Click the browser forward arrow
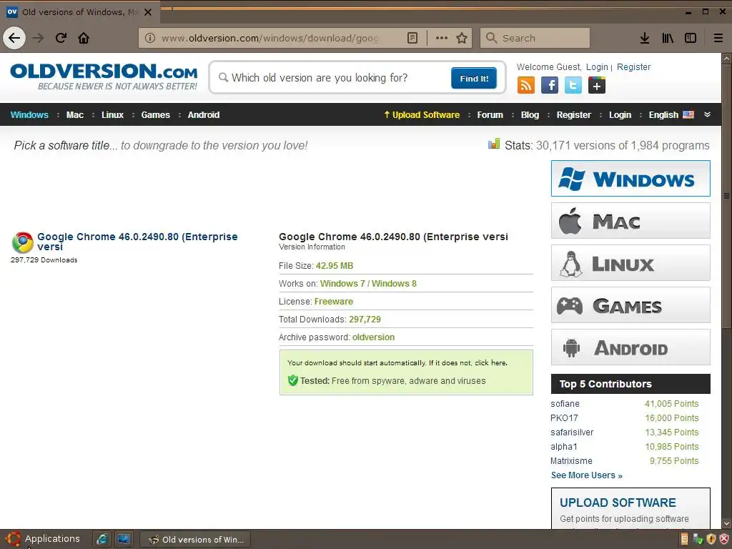 pos(39,38)
